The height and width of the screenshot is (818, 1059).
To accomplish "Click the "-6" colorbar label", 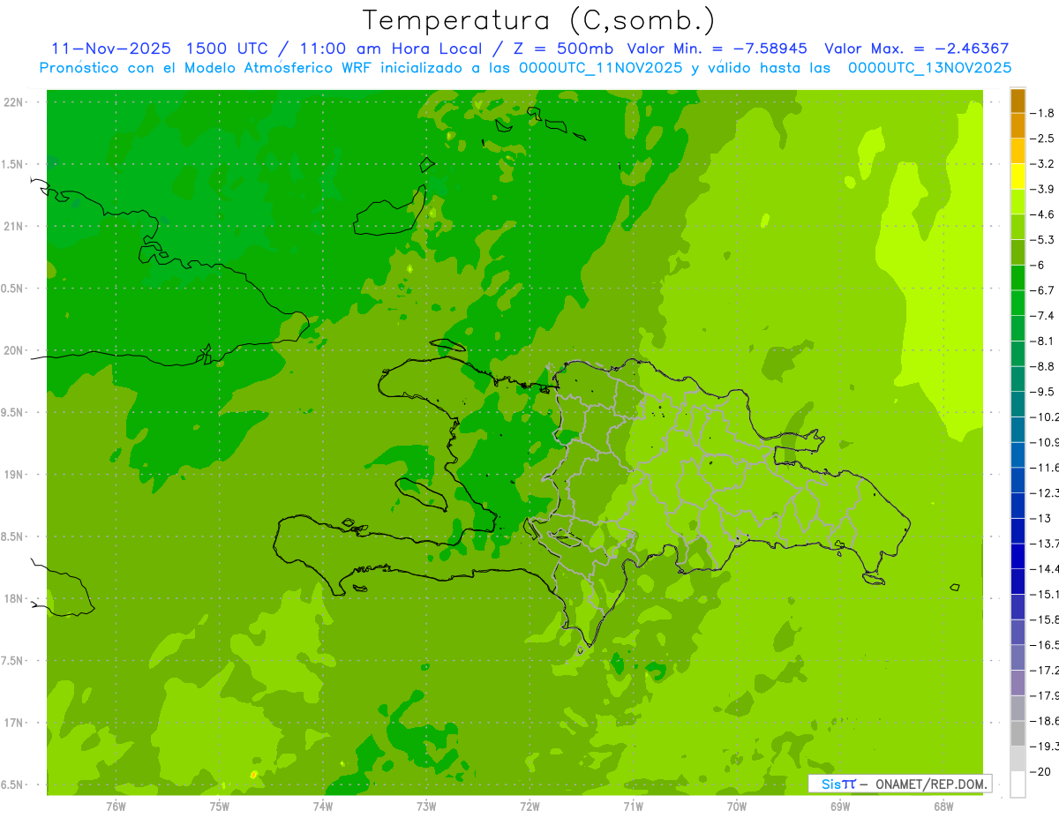I will tap(1040, 266).
